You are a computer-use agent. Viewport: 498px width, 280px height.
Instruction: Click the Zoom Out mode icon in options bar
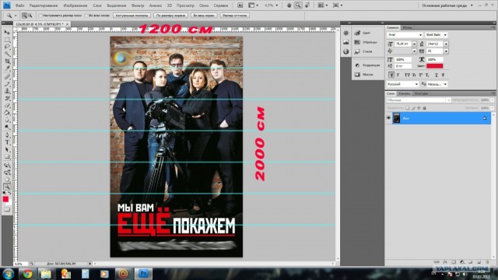pyautogui.click(x=30, y=16)
